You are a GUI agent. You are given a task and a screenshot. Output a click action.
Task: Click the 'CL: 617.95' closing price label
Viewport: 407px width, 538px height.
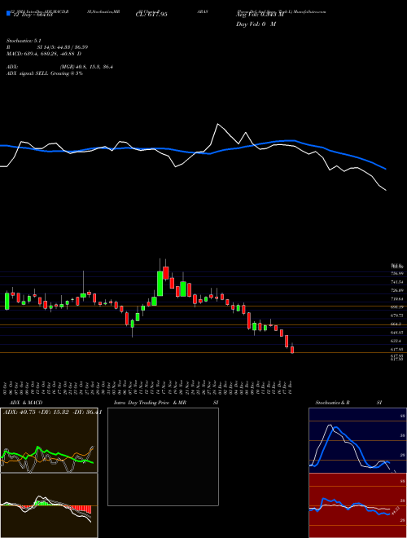(151, 15)
